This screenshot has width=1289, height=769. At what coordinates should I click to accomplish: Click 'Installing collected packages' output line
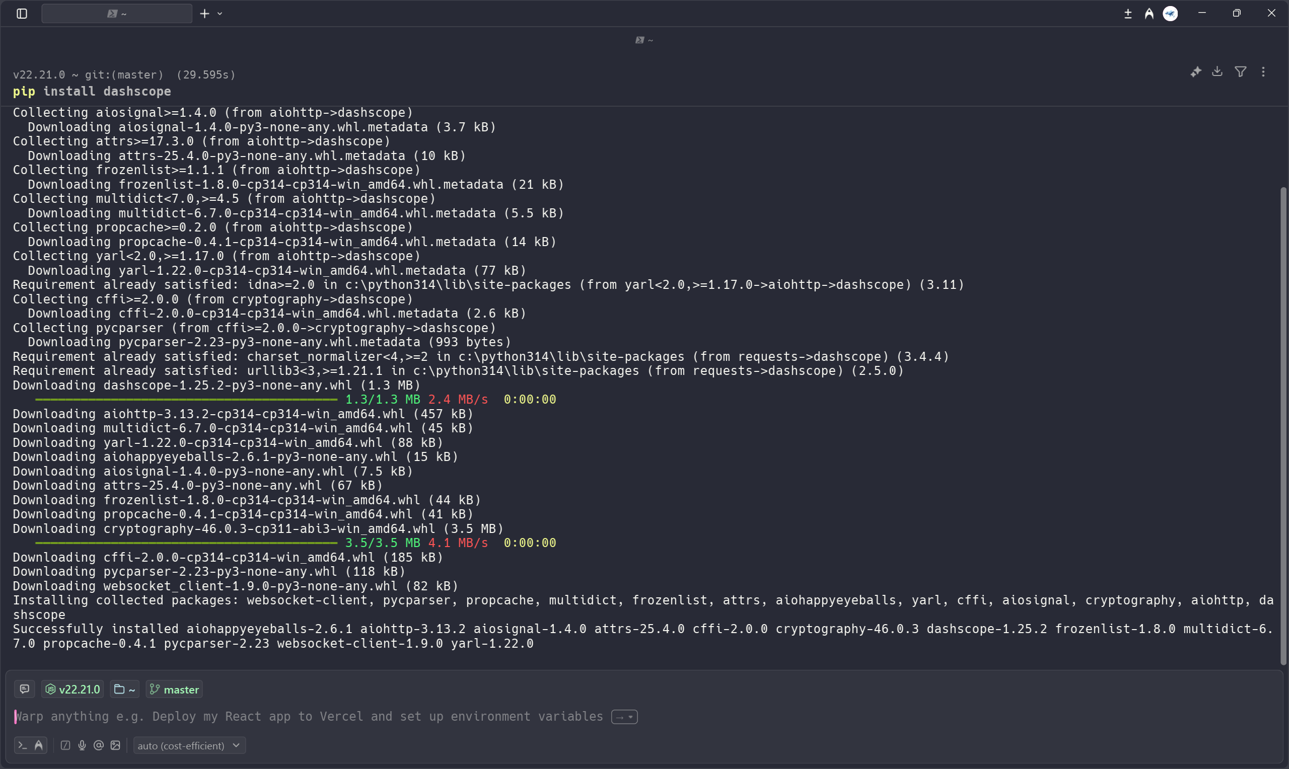(x=643, y=607)
